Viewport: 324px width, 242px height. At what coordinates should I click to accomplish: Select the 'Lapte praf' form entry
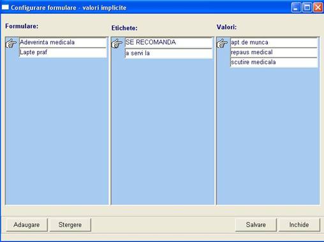click(63, 52)
